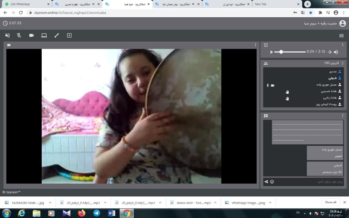Toggle the muted speaker sound icon
Screen dimensions: 349x218
point(7,36)
